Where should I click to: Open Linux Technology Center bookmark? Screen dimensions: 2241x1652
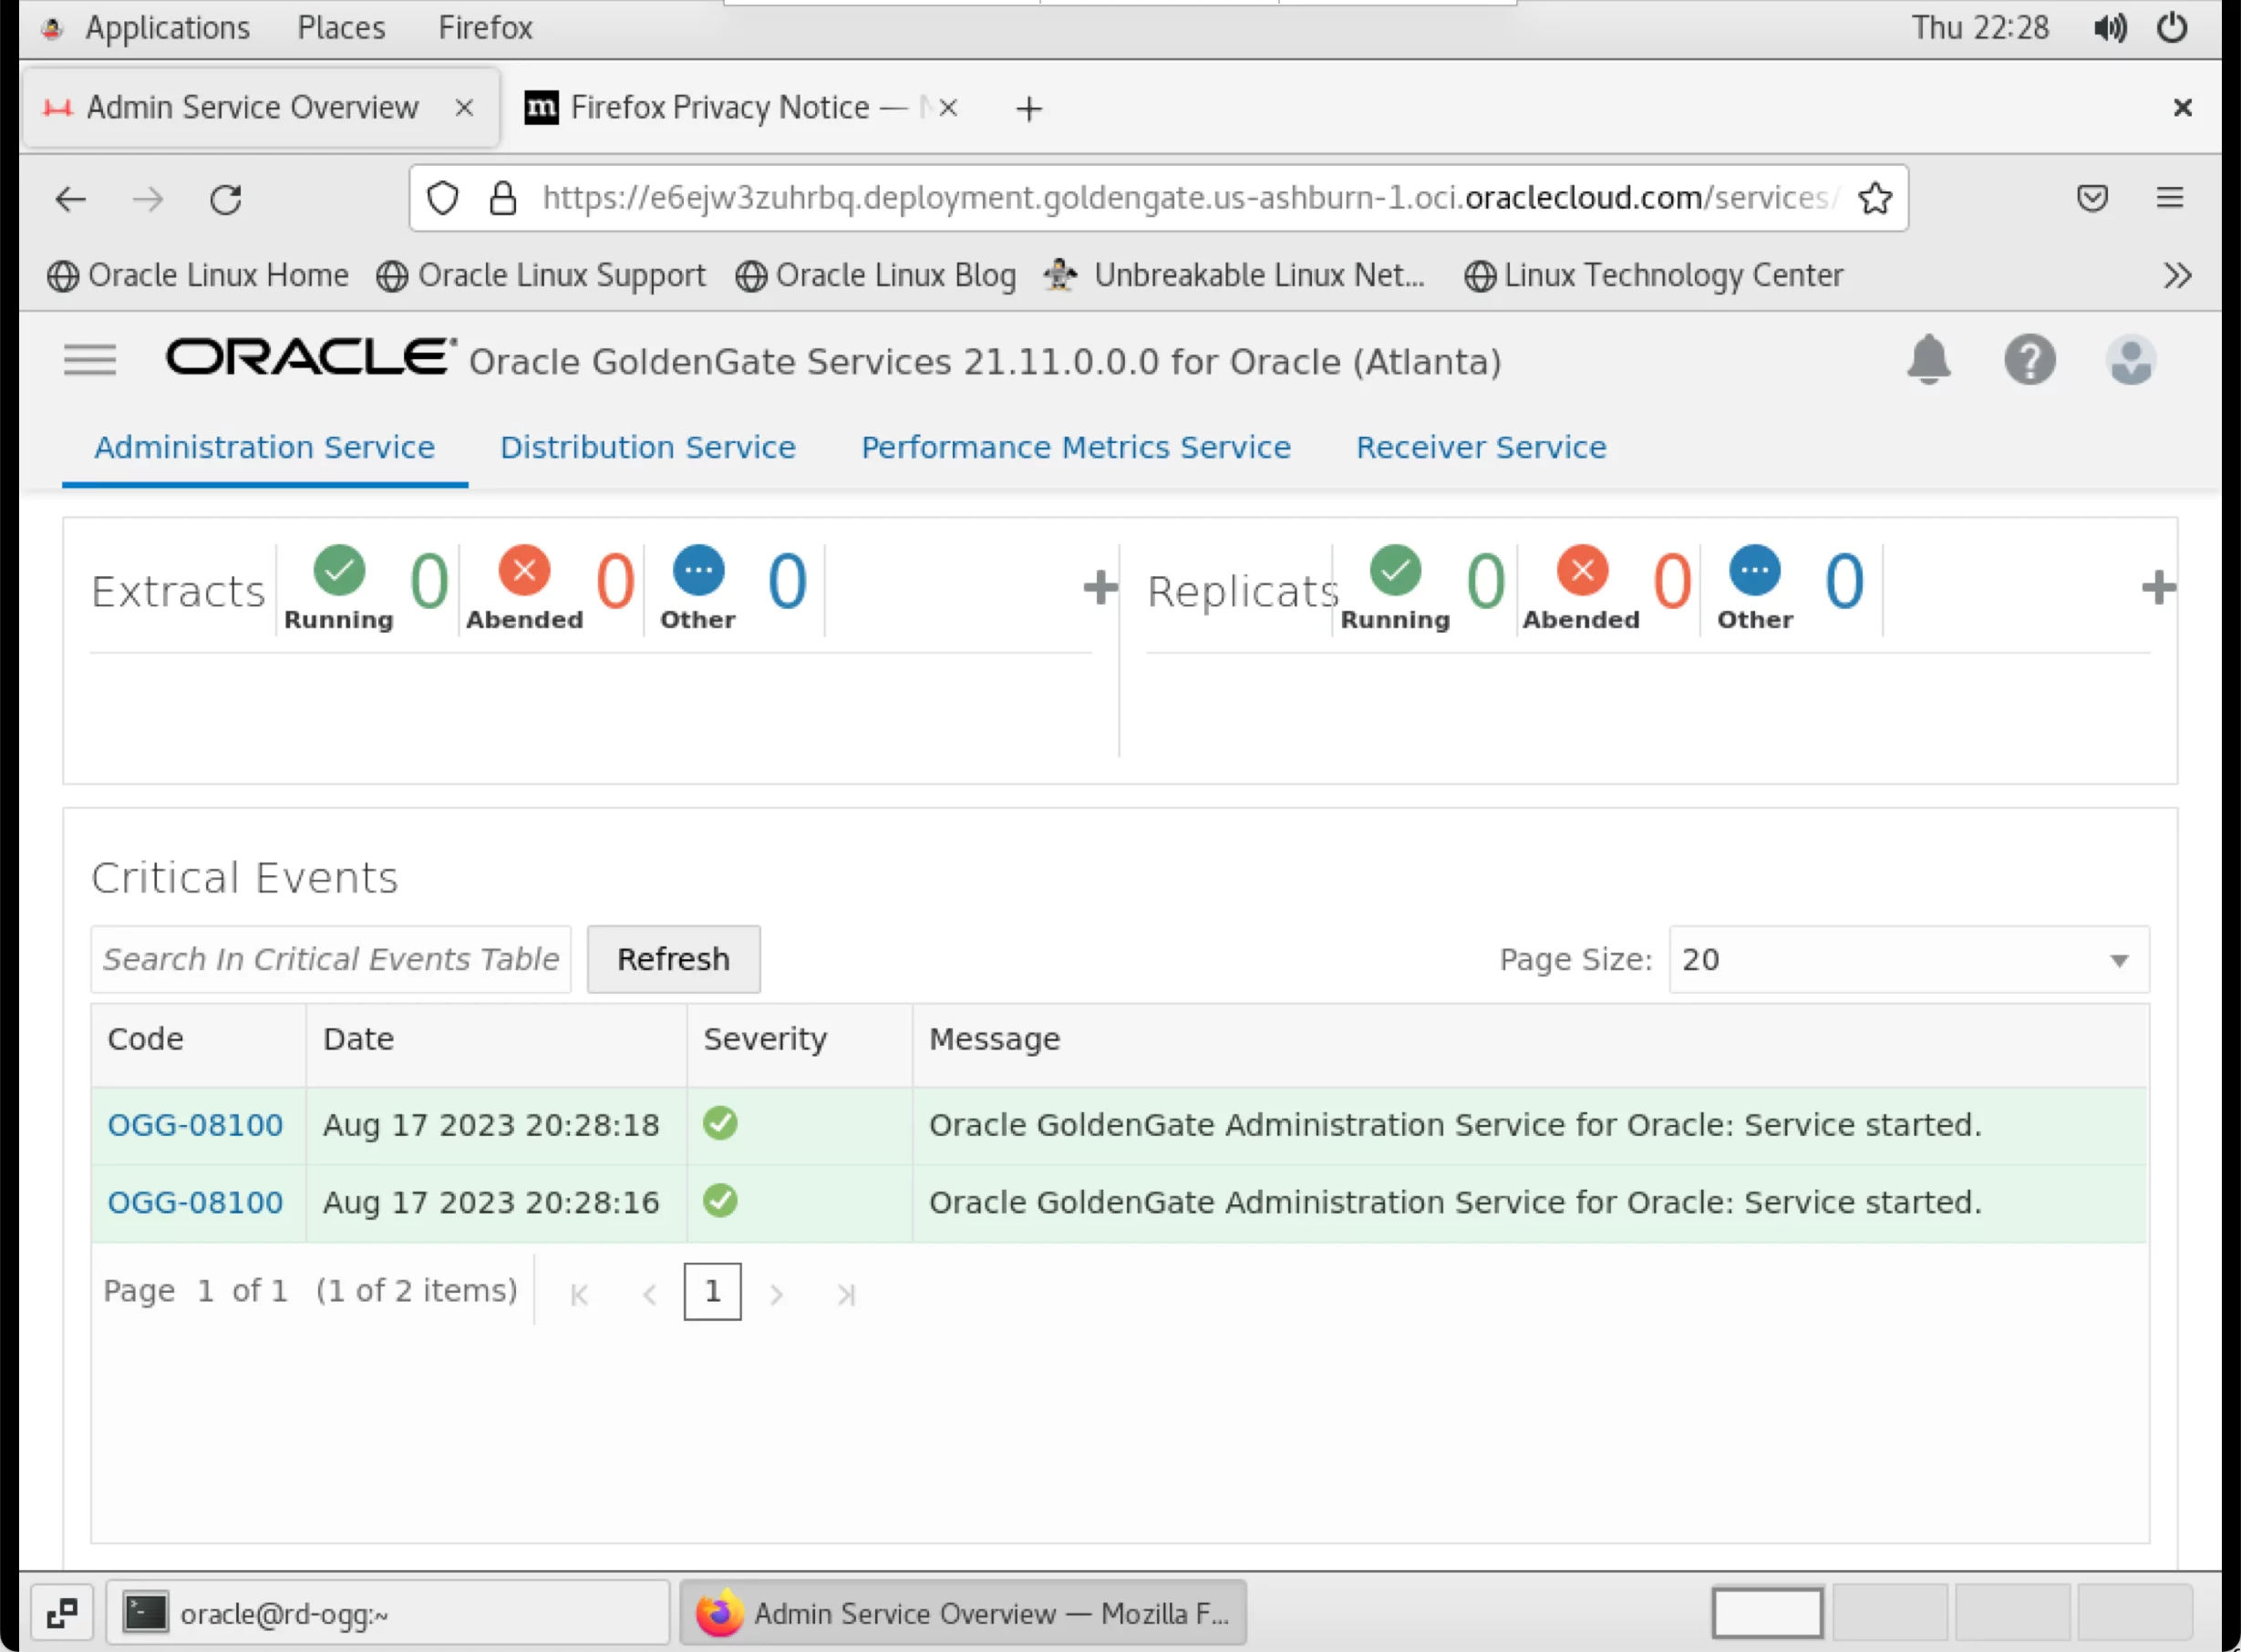(1653, 275)
